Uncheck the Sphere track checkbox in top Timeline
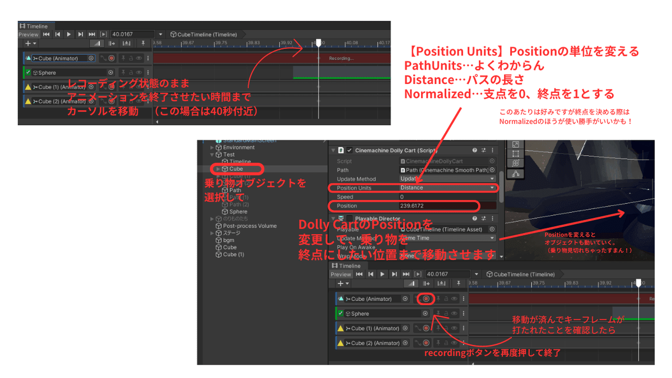This screenshot has width=672, height=378. pyautogui.click(x=28, y=72)
